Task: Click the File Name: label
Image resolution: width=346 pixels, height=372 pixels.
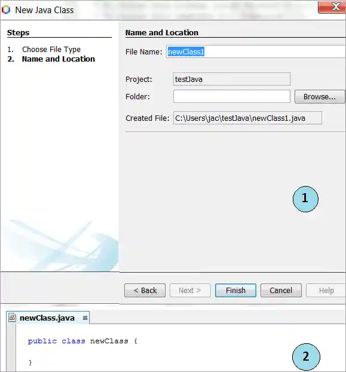Action: [143, 51]
